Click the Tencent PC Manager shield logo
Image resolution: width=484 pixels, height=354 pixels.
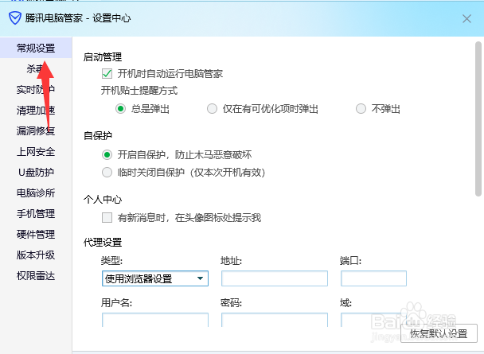coord(14,18)
